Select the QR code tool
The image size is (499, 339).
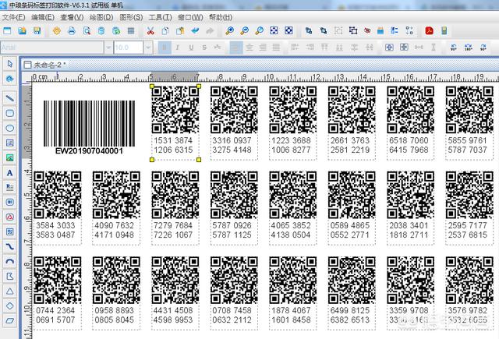tap(10, 231)
